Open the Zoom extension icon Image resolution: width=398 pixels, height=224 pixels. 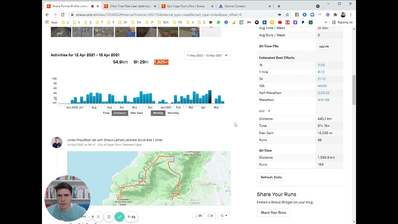coord(312,15)
